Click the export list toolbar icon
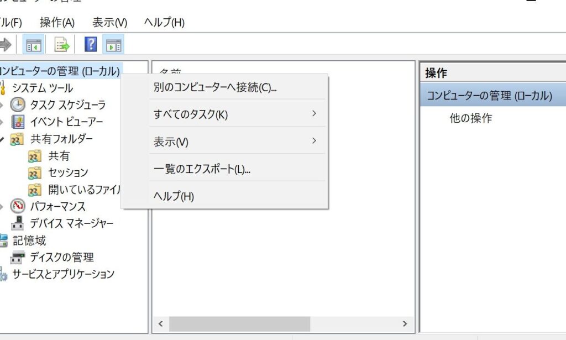The image size is (566, 340). point(61,44)
